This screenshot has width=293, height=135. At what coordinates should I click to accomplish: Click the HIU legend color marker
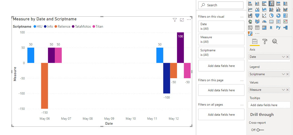(35, 26)
